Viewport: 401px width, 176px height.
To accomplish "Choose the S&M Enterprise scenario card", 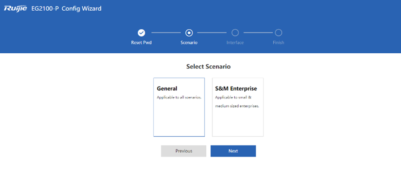I will [238, 107].
